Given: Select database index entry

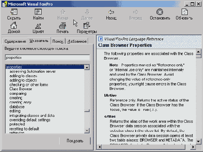Looking at the screenshot, I should (17, 107).
